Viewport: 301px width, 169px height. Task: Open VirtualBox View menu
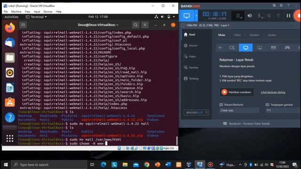coord(27,11)
